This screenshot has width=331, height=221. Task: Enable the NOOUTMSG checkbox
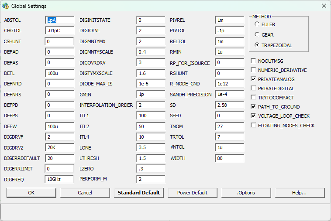[x=254, y=61]
